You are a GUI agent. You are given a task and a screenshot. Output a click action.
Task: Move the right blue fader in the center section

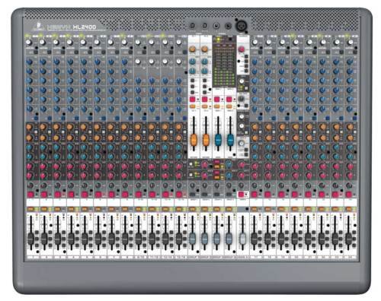tap(230, 141)
